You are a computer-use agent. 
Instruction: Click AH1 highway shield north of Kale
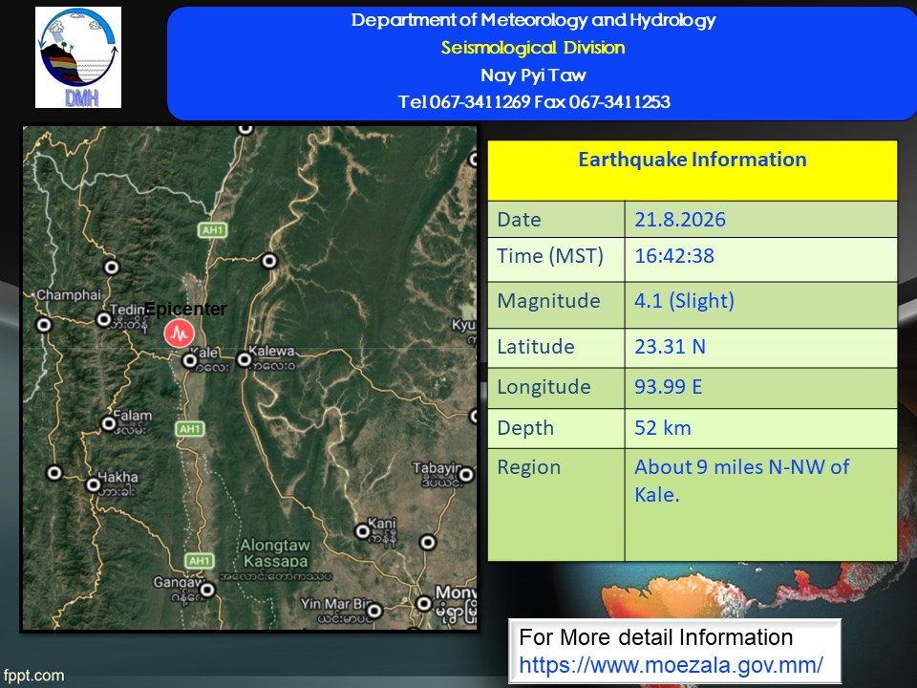212,230
